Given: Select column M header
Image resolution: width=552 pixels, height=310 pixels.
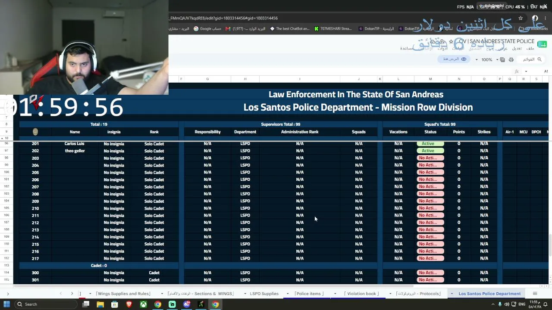Looking at the screenshot, I should point(430,79).
